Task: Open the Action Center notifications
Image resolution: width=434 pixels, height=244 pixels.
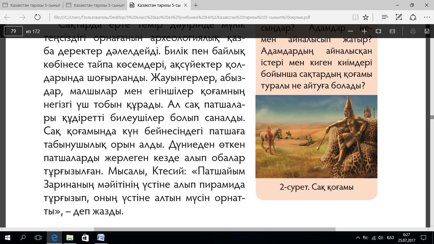Action: pos(424,238)
